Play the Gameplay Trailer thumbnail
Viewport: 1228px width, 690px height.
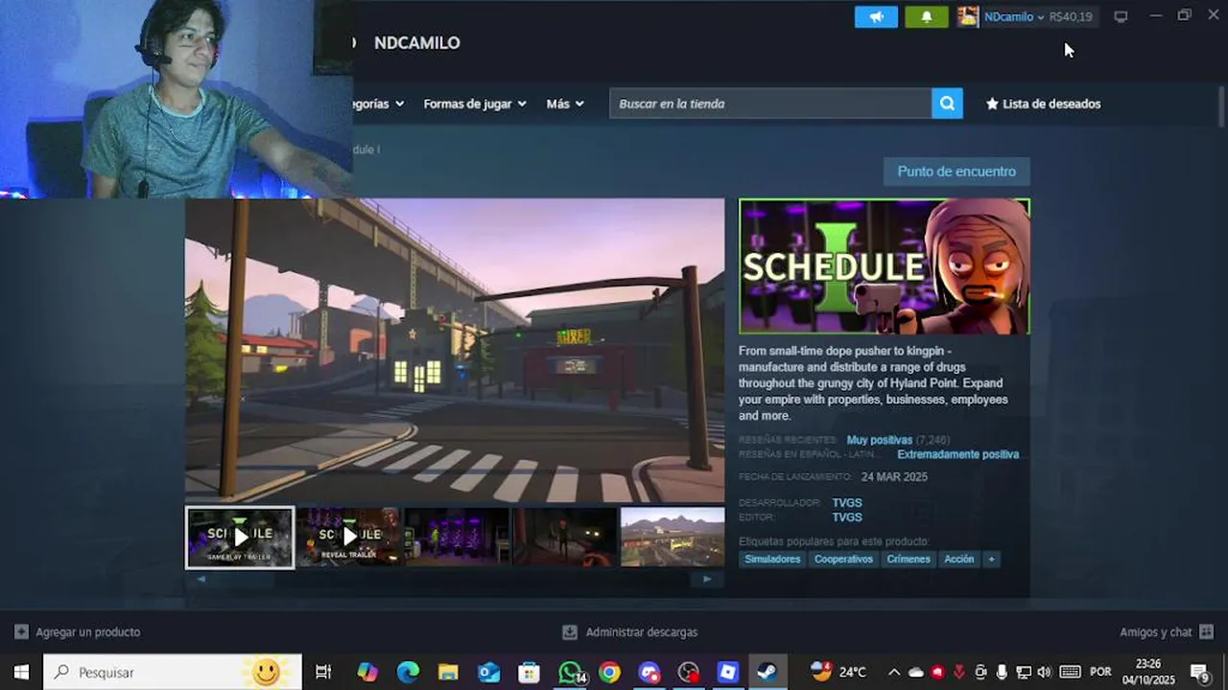click(x=240, y=538)
